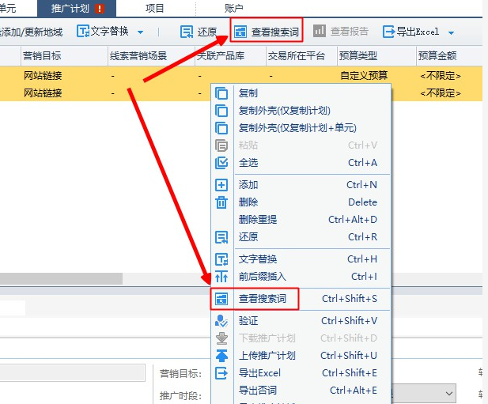Click the 文字替换 icon in context menu

(221, 259)
